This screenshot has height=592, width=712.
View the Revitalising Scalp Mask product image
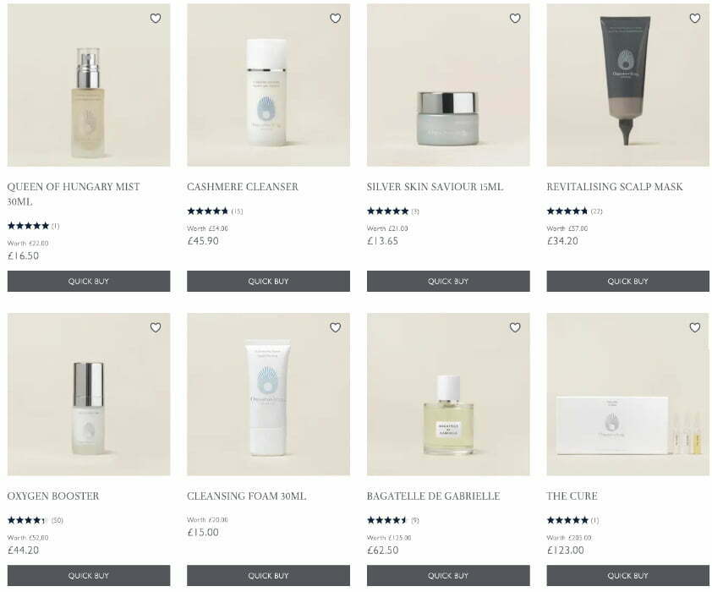point(628,85)
